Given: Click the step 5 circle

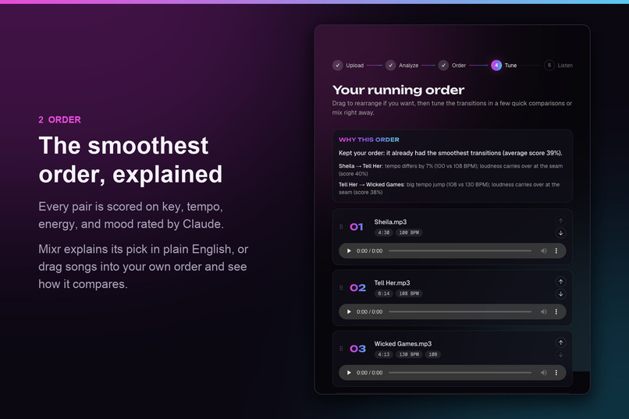Looking at the screenshot, I should pos(549,66).
